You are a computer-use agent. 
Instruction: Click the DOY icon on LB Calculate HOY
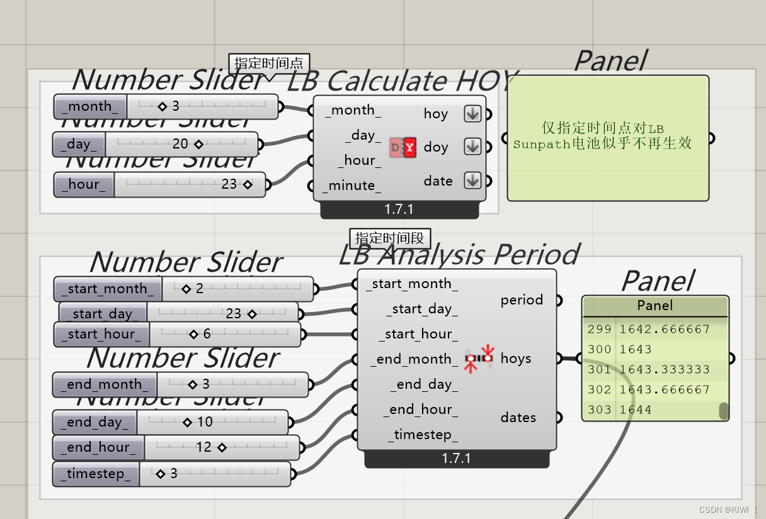402,147
